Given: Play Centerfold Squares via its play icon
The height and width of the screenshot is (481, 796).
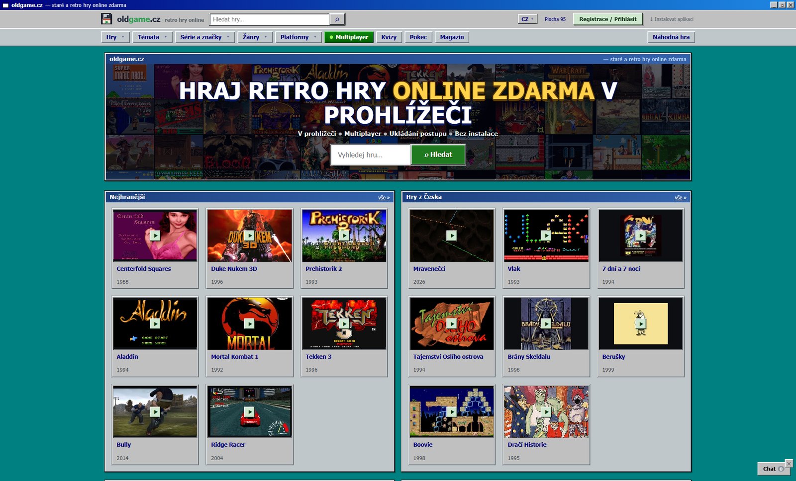Looking at the screenshot, I should pyautogui.click(x=155, y=236).
